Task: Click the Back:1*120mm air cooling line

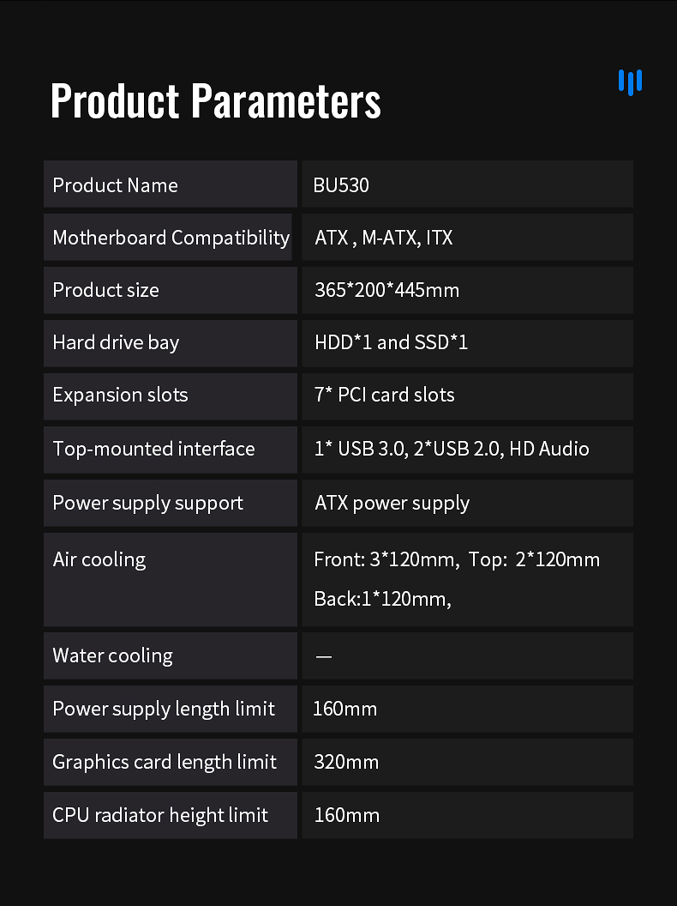Action: pos(382,599)
